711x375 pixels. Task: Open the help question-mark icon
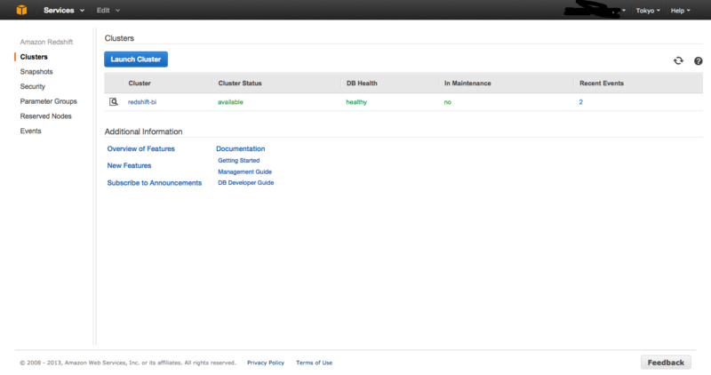click(x=699, y=60)
